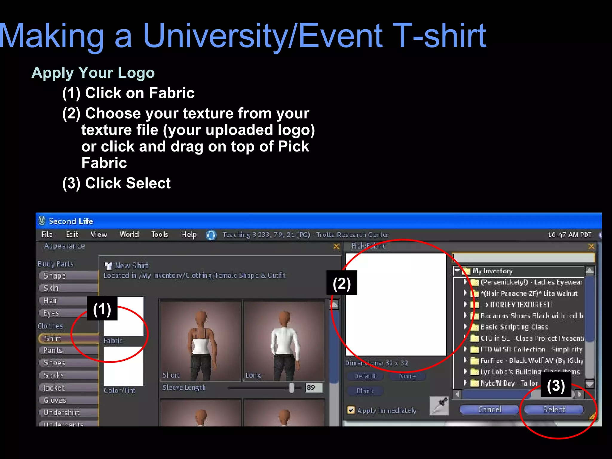The height and width of the screenshot is (459, 612).
Task: Click the white Fabric texture swatch
Action: 124,316
